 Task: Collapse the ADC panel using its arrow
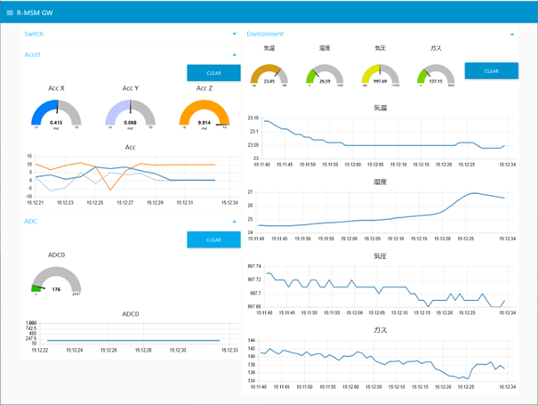(x=234, y=221)
